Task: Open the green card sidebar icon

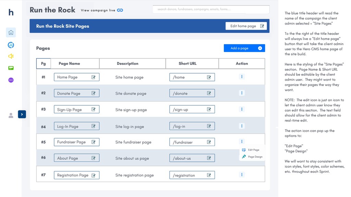Action: coord(11,68)
